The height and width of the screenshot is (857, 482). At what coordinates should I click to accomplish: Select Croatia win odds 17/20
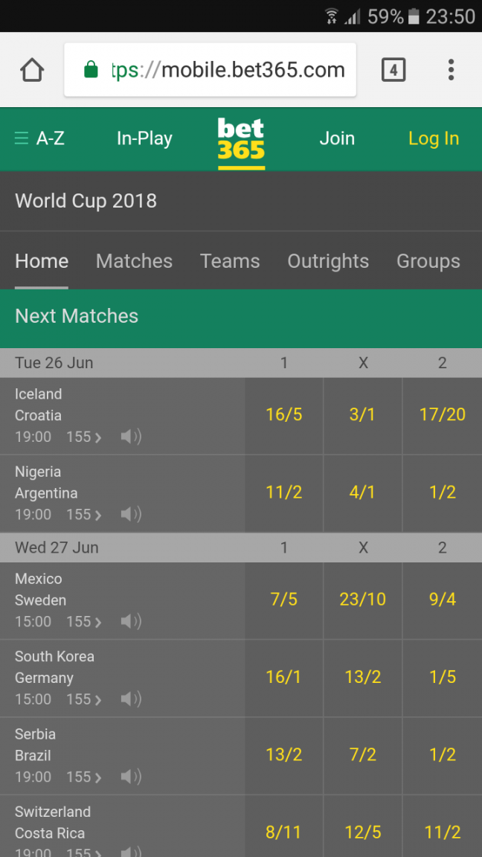click(442, 415)
